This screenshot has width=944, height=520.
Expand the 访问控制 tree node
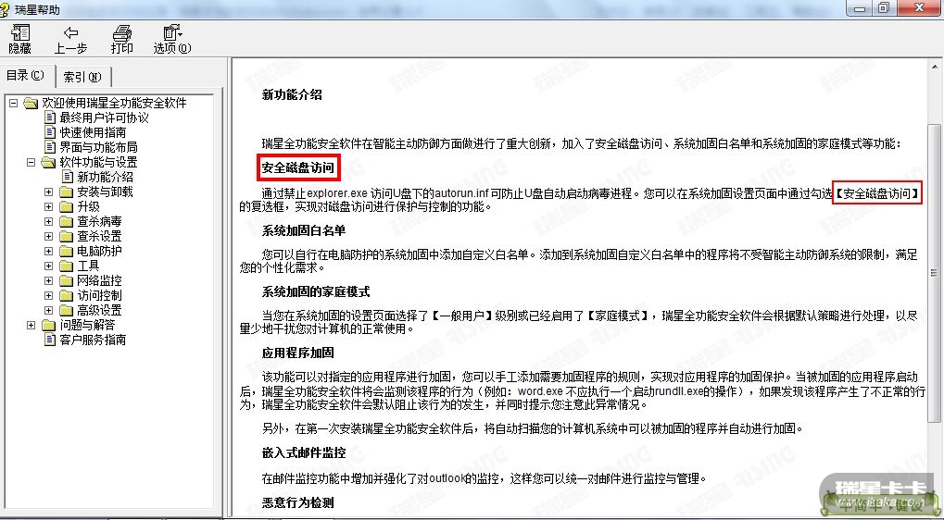[49, 295]
